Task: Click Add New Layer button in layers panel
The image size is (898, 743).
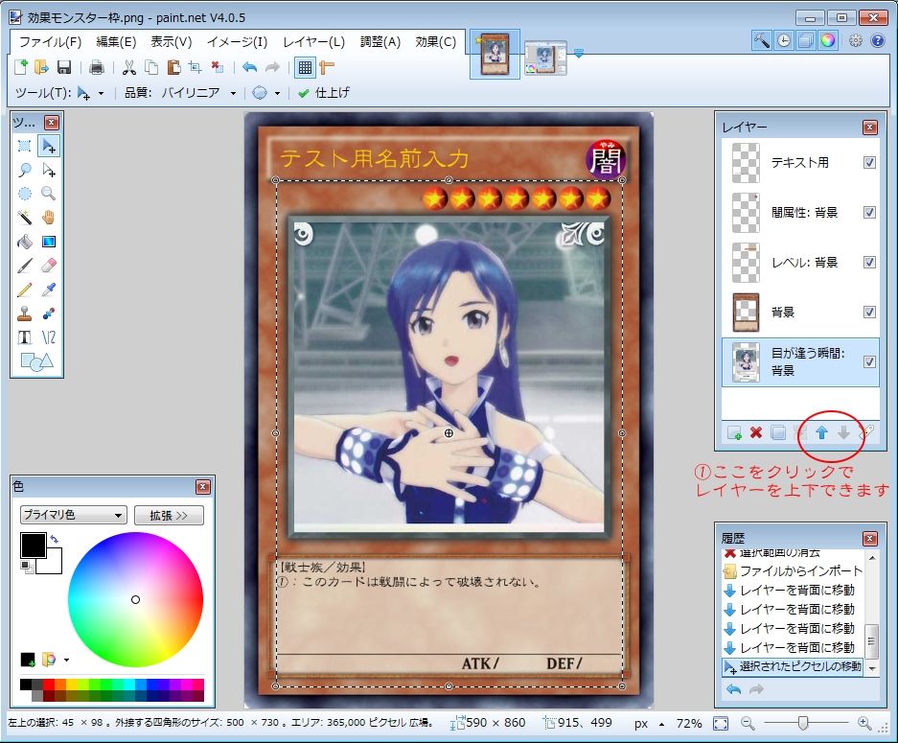Action: (734, 433)
